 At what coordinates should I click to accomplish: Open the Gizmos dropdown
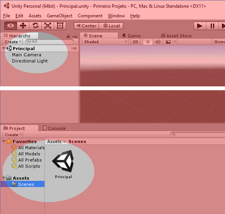(219, 42)
